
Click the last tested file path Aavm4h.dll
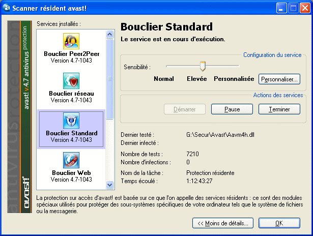point(220,135)
